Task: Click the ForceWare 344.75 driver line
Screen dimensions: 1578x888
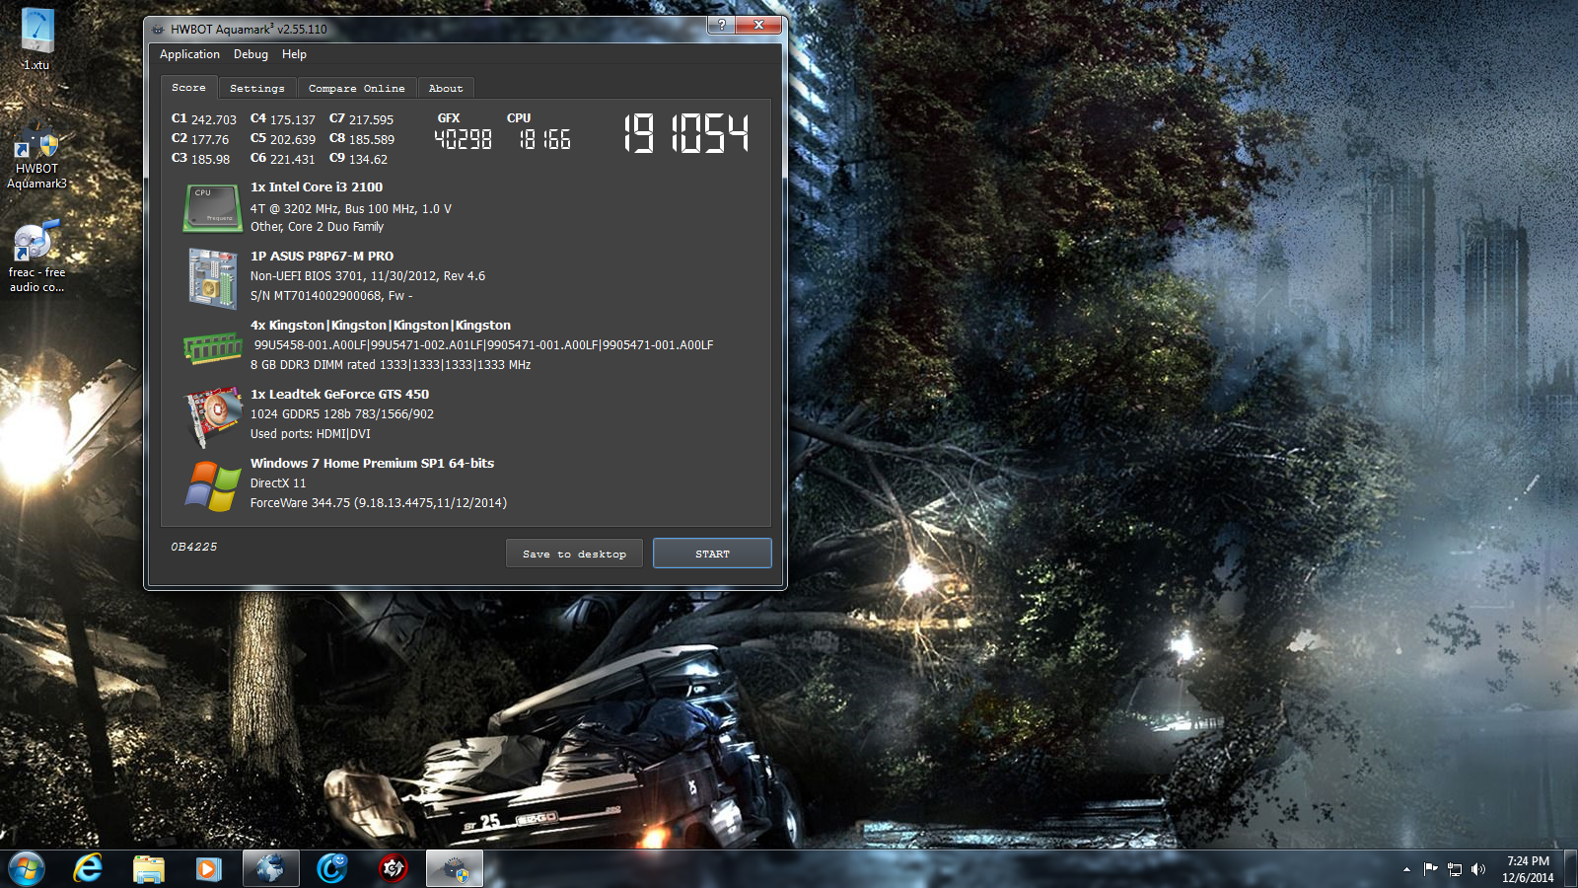Action: click(379, 503)
